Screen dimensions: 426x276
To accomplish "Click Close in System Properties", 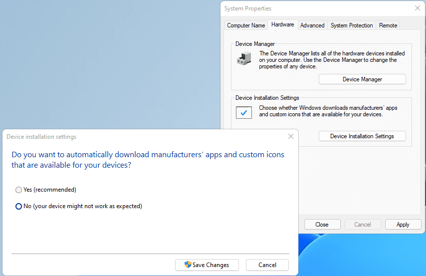I will [322, 224].
